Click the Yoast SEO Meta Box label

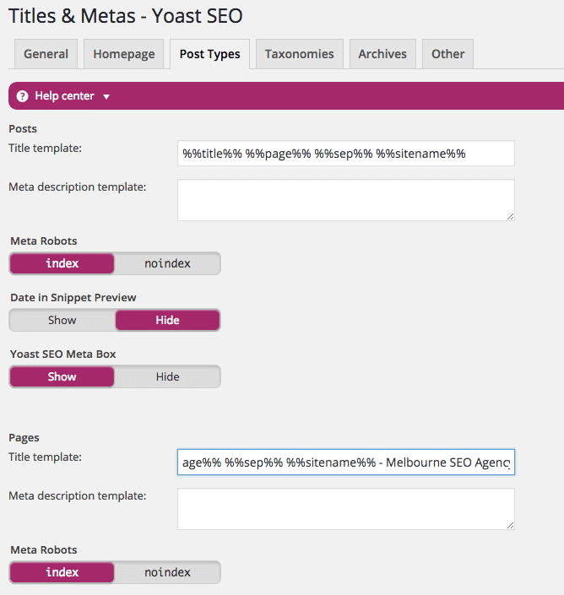tap(63, 354)
